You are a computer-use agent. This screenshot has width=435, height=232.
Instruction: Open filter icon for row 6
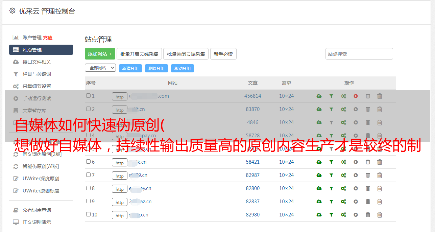(x=331, y=162)
